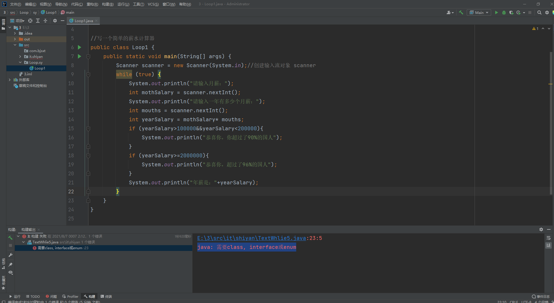Collapse the src folder

click(15, 45)
